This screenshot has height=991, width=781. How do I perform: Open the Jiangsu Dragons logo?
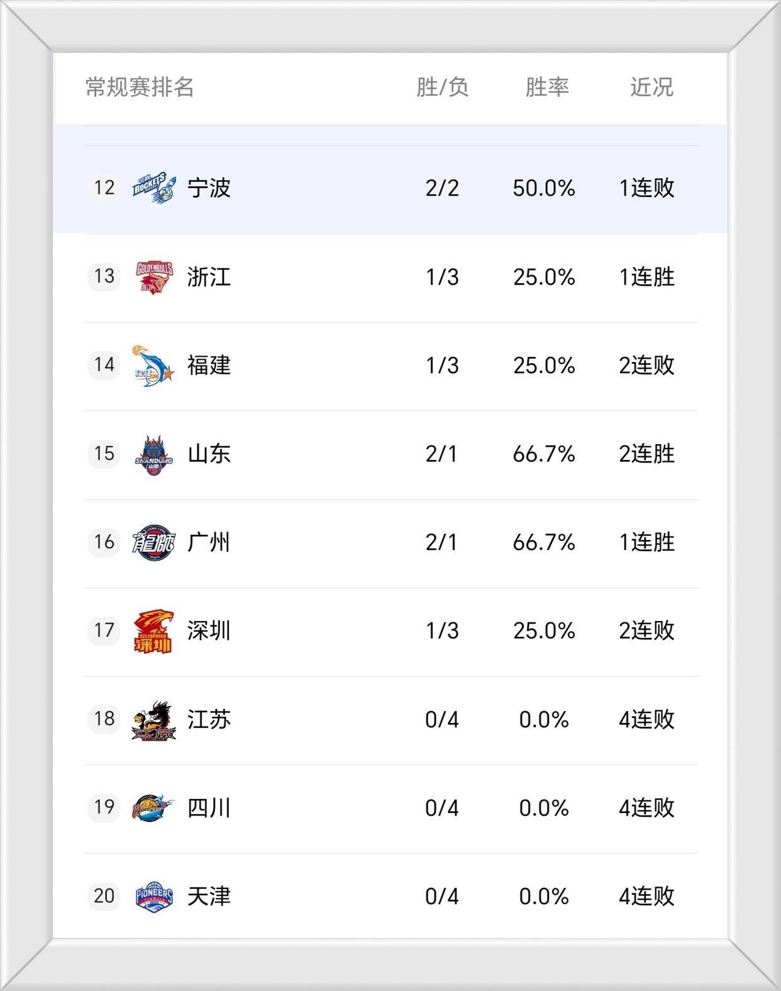pyautogui.click(x=153, y=720)
